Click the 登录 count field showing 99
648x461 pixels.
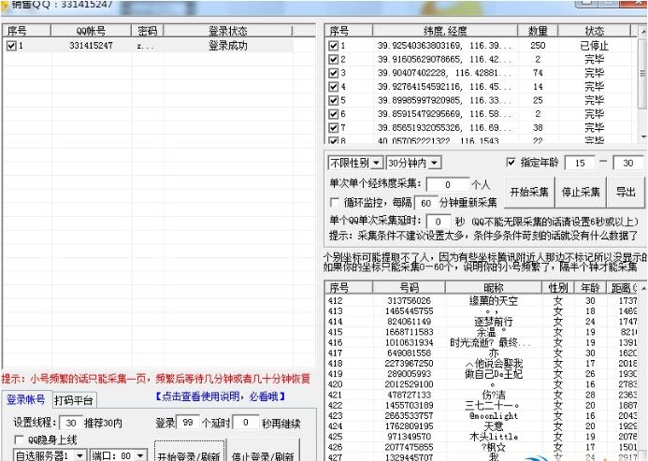pos(188,423)
